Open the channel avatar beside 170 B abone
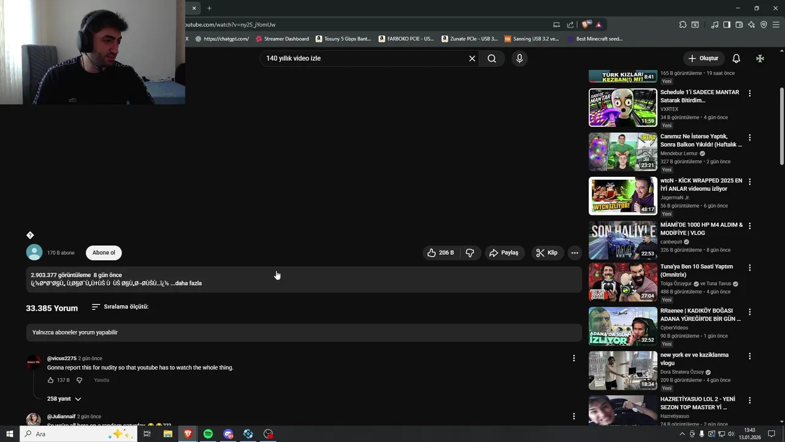Screen dimensions: 785x442 coord(34,252)
